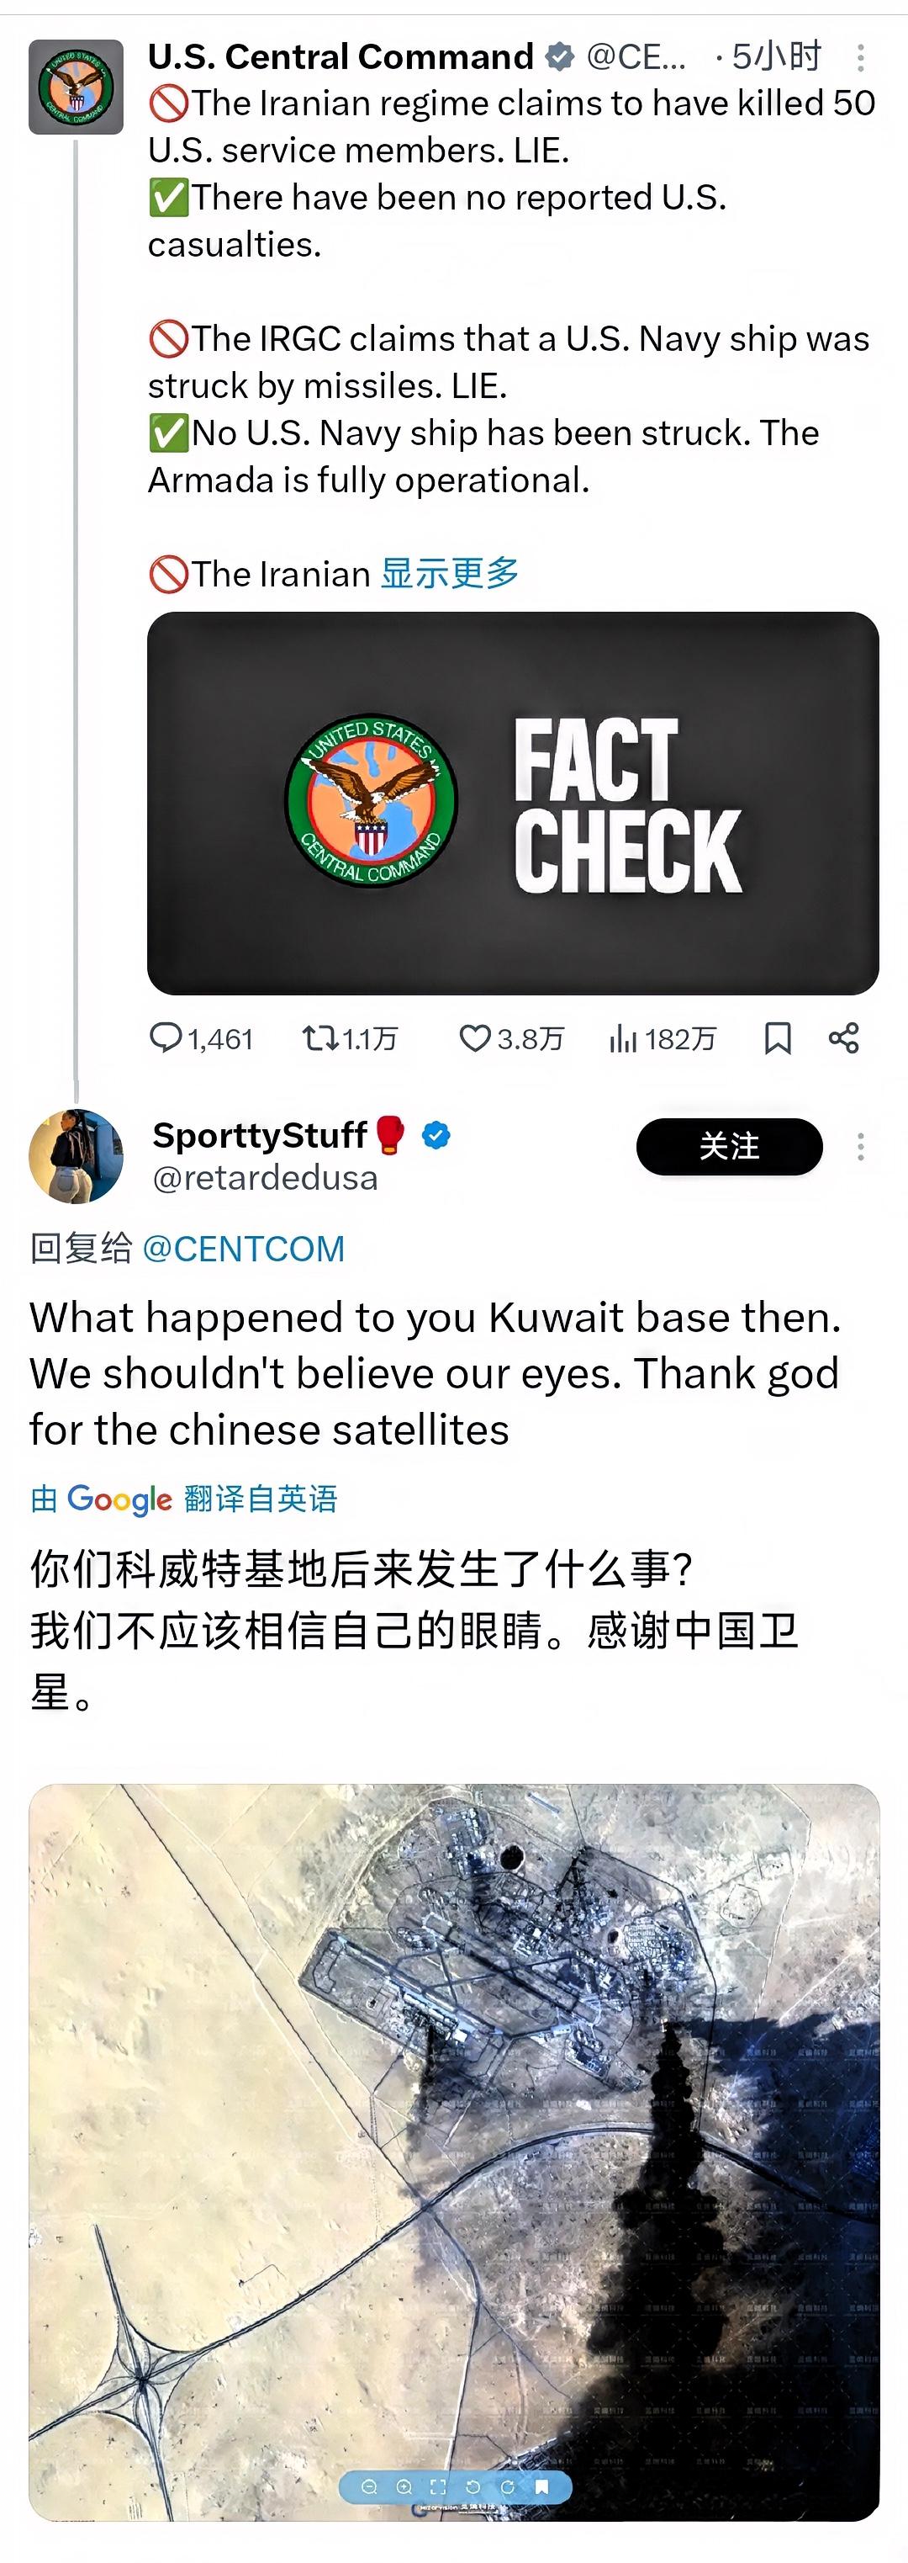Open the FACT CHECK image card
This screenshot has height=2563, width=908.
coord(513,803)
